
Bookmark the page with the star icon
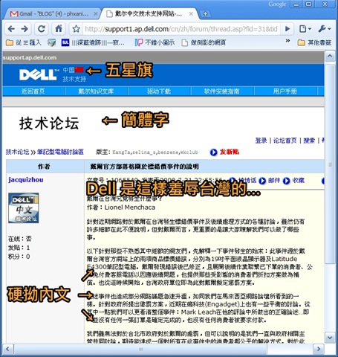76,29
